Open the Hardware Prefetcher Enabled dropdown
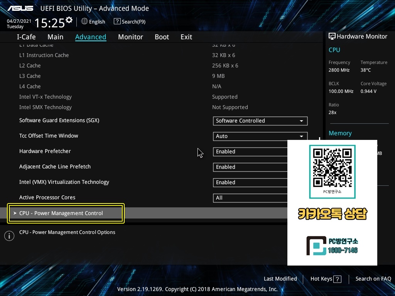The height and width of the screenshot is (296, 395). click(250, 152)
